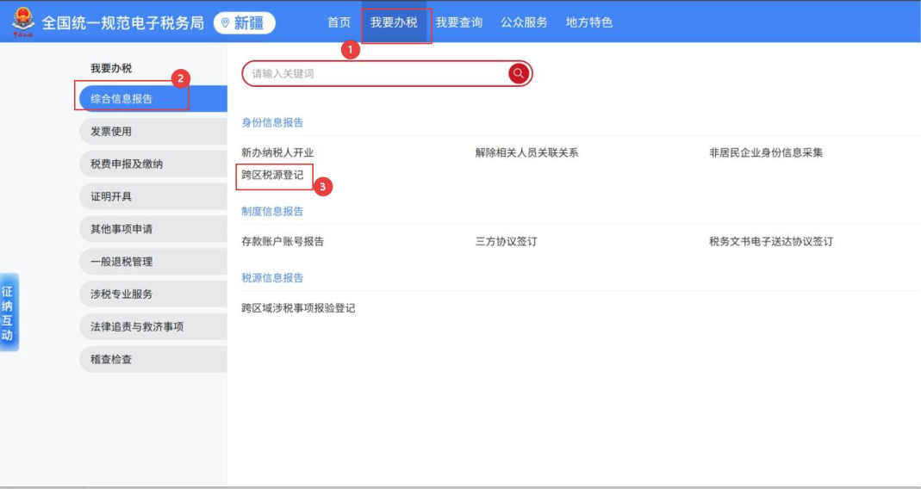
Task: Click the 身份信息报告 section heading
Action: [x=272, y=123]
